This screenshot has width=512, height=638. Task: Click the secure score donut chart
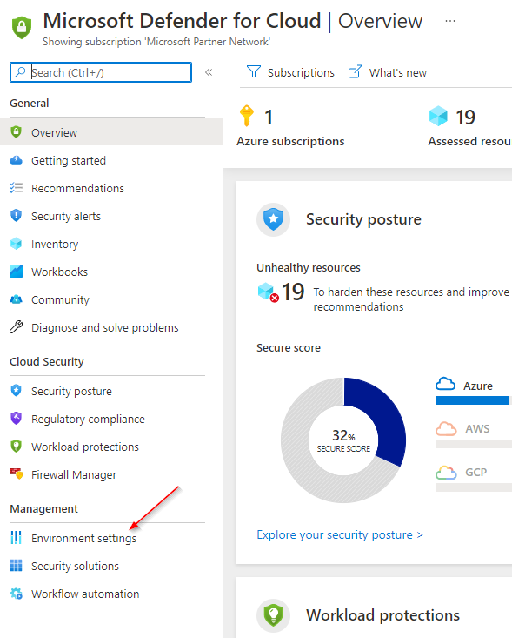pos(343,440)
